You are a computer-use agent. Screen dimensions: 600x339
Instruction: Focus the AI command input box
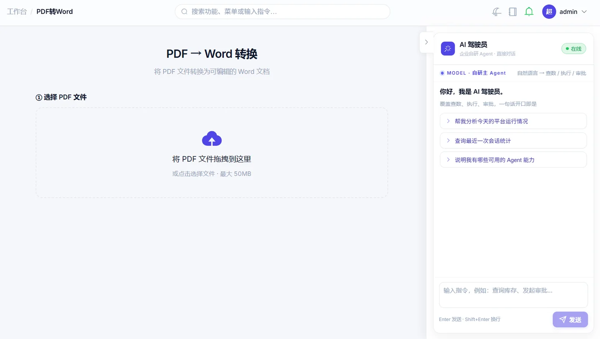tap(513, 295)
